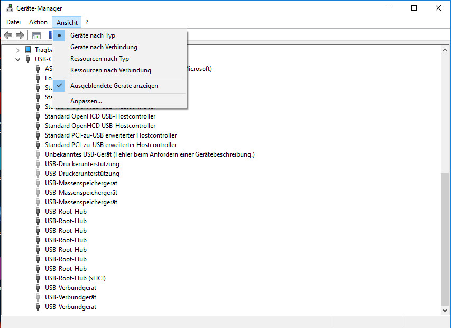This screenshot has height=328, width=451.
Task: Select the portable devices category icon
Action: pos(28,50)
